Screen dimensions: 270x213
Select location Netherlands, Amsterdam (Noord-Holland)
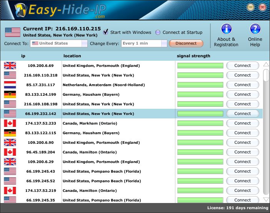coord(104,85)
